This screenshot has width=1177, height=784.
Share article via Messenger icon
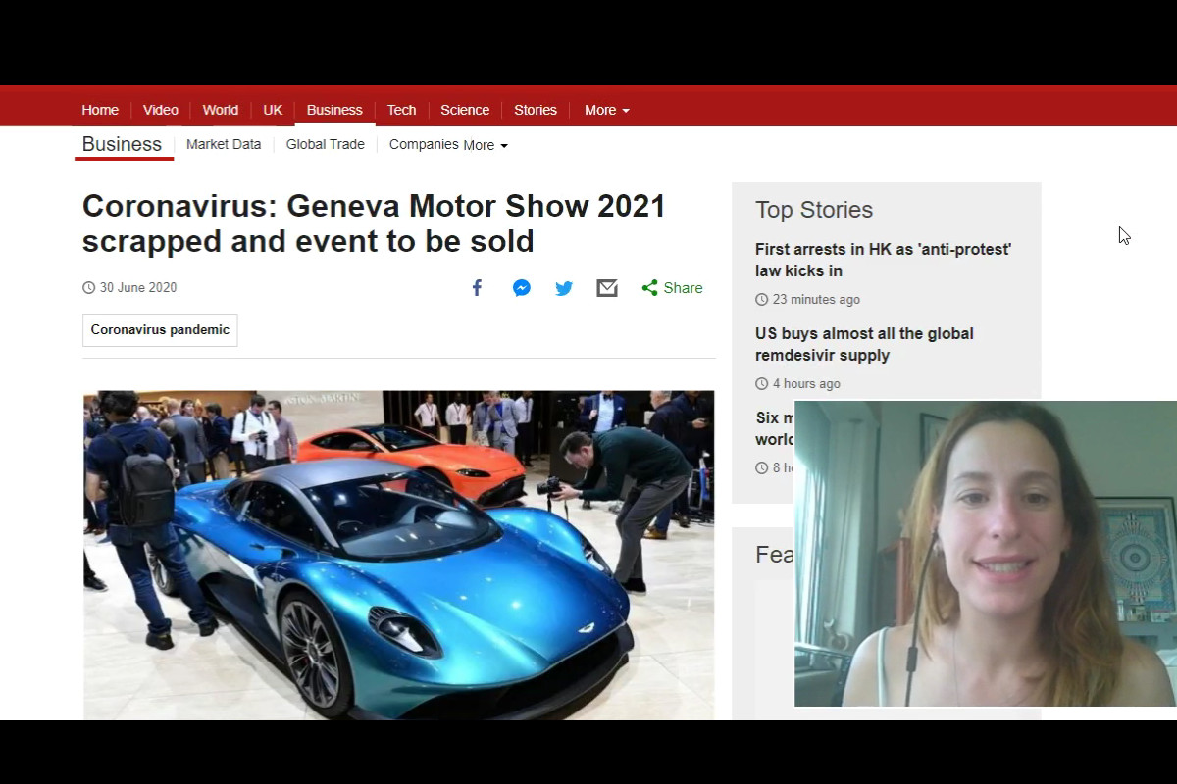point(522,288)
